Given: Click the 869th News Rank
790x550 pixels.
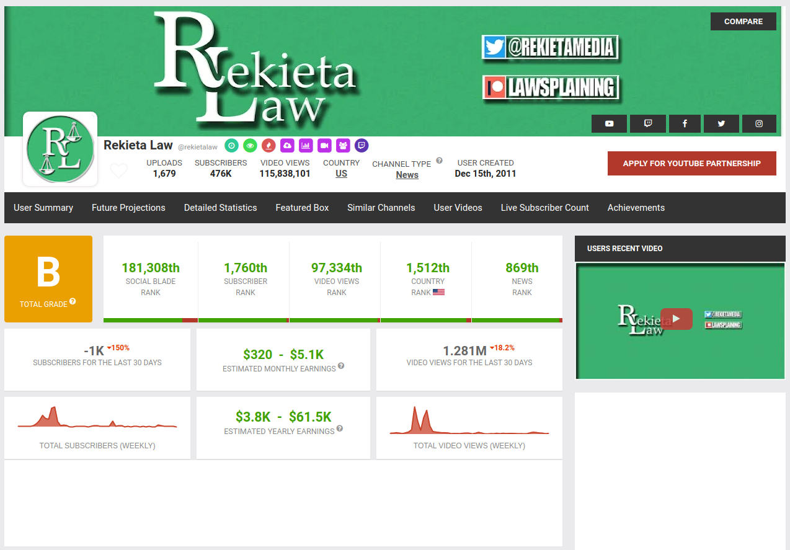Looking at the screenshot, I should click(522, 268).
